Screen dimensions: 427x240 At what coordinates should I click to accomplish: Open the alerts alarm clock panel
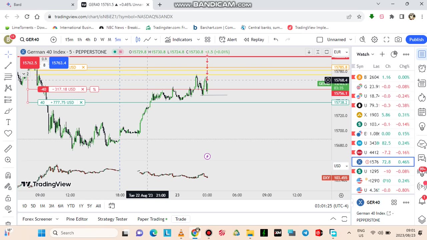422,68
